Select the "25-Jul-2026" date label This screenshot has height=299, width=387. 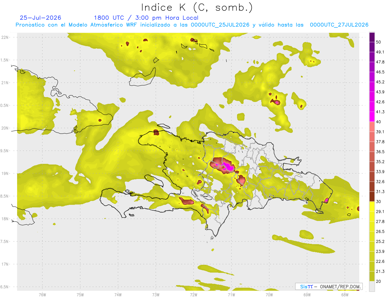(40, 18)
